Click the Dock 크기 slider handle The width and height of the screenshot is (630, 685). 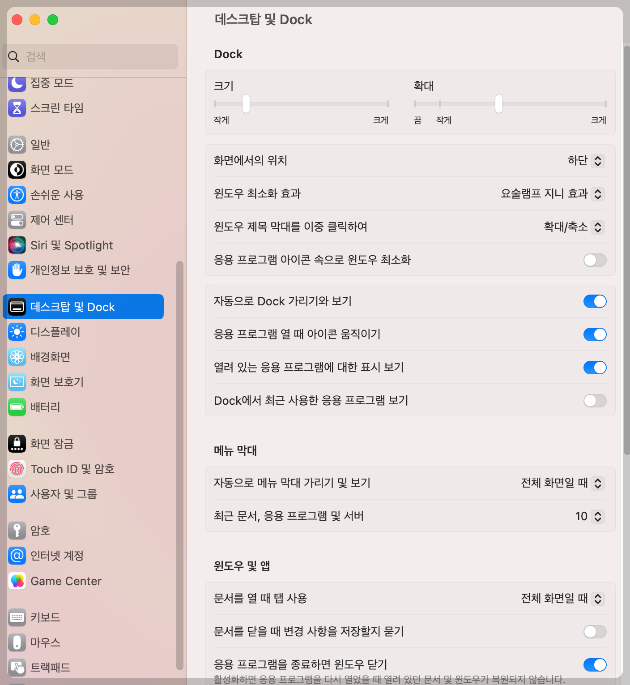click(246, 104)
